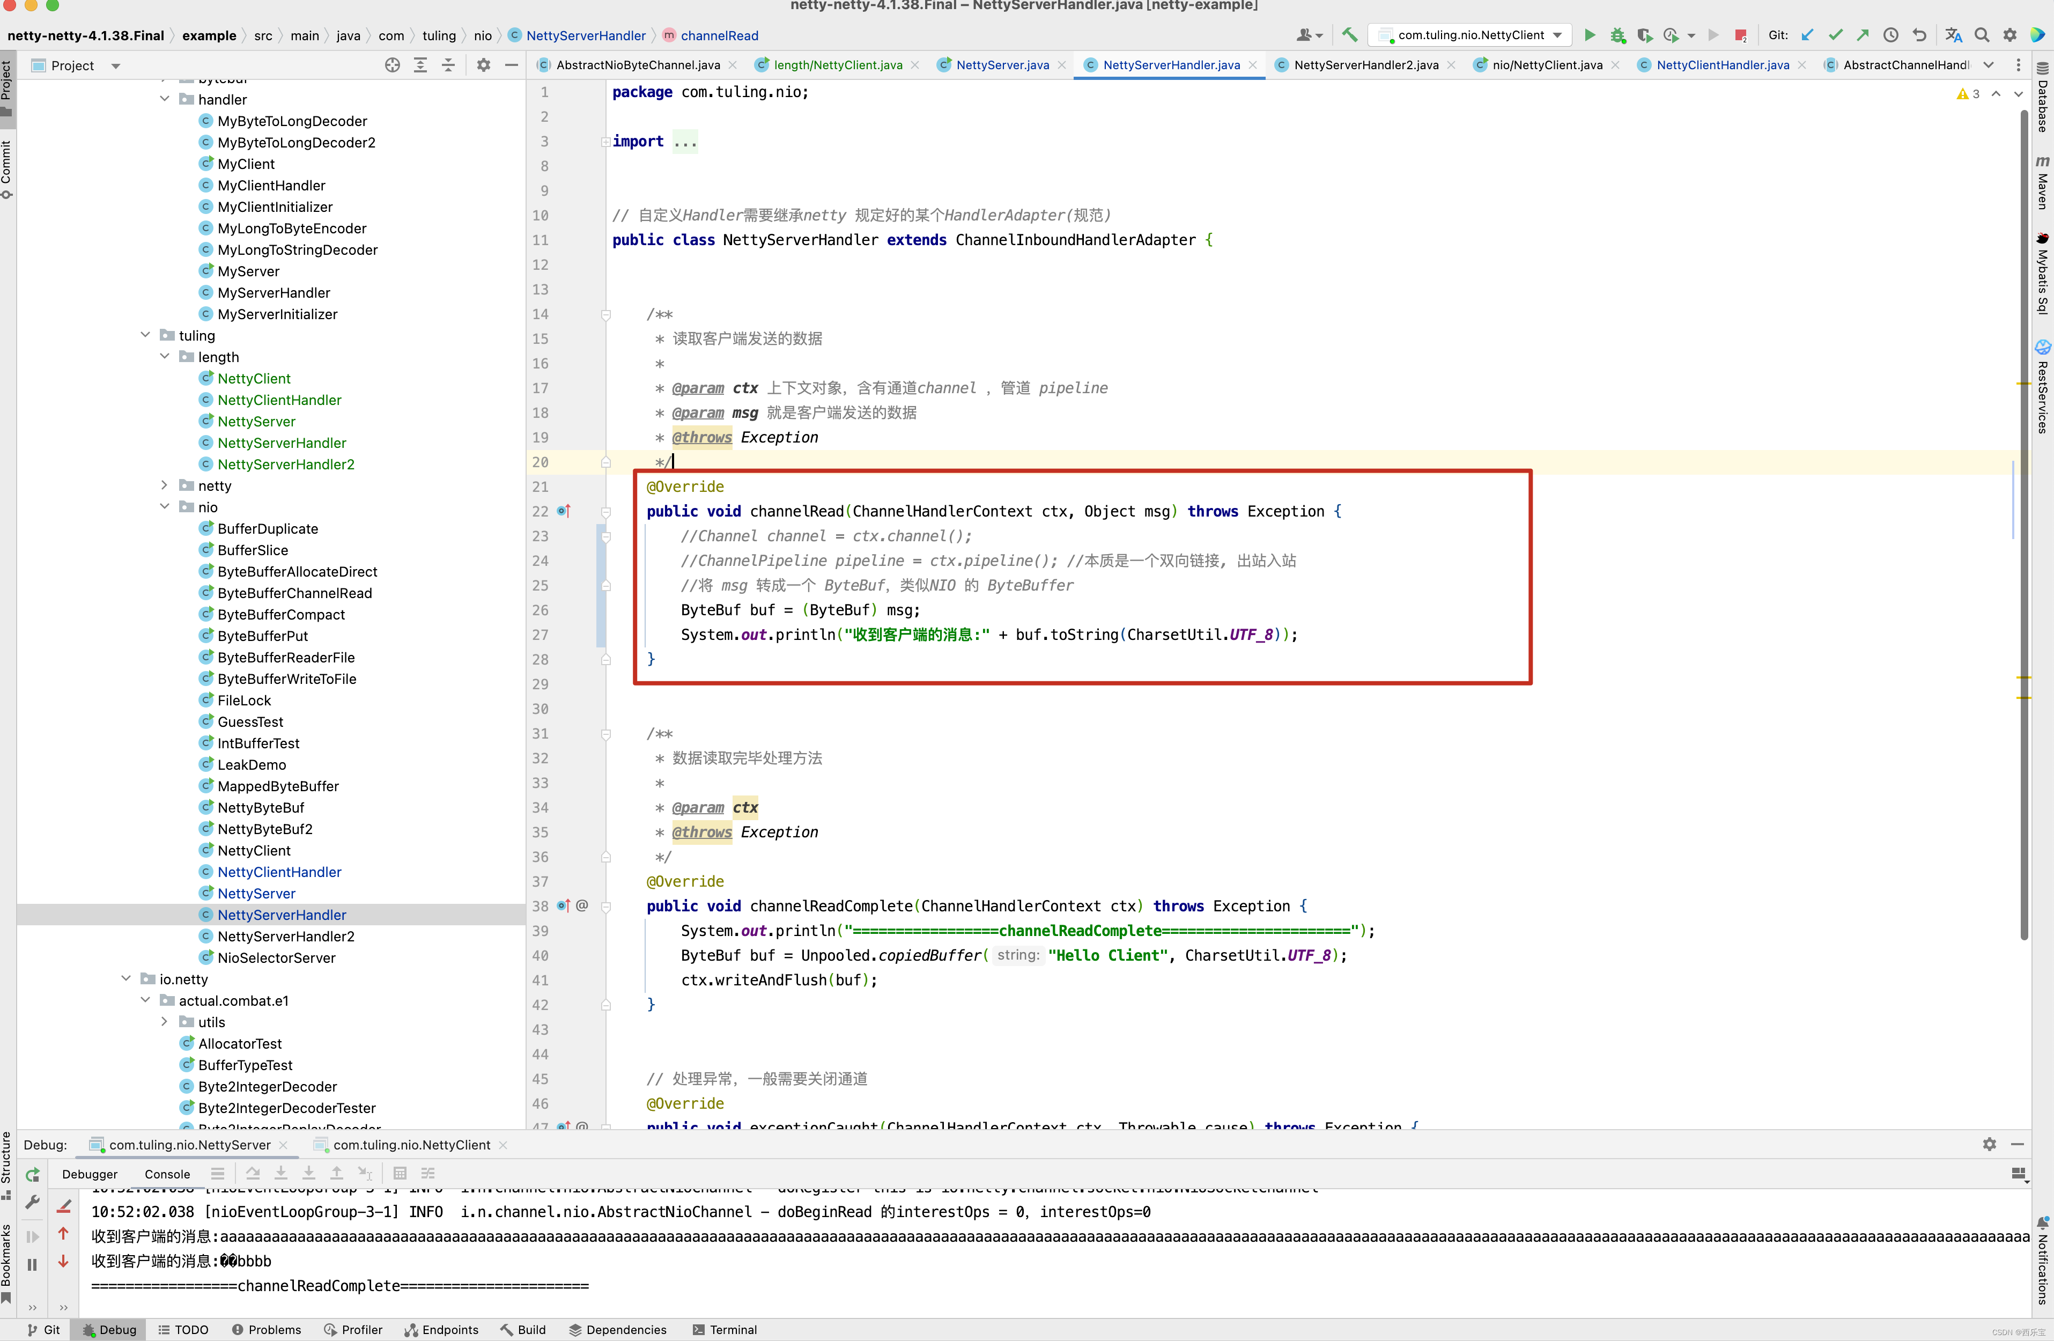Toggle soft-wrap lines in console toolbar
Image resolution: width=2054 pixels, height=1341 pixels.
tap(218, 1174)
